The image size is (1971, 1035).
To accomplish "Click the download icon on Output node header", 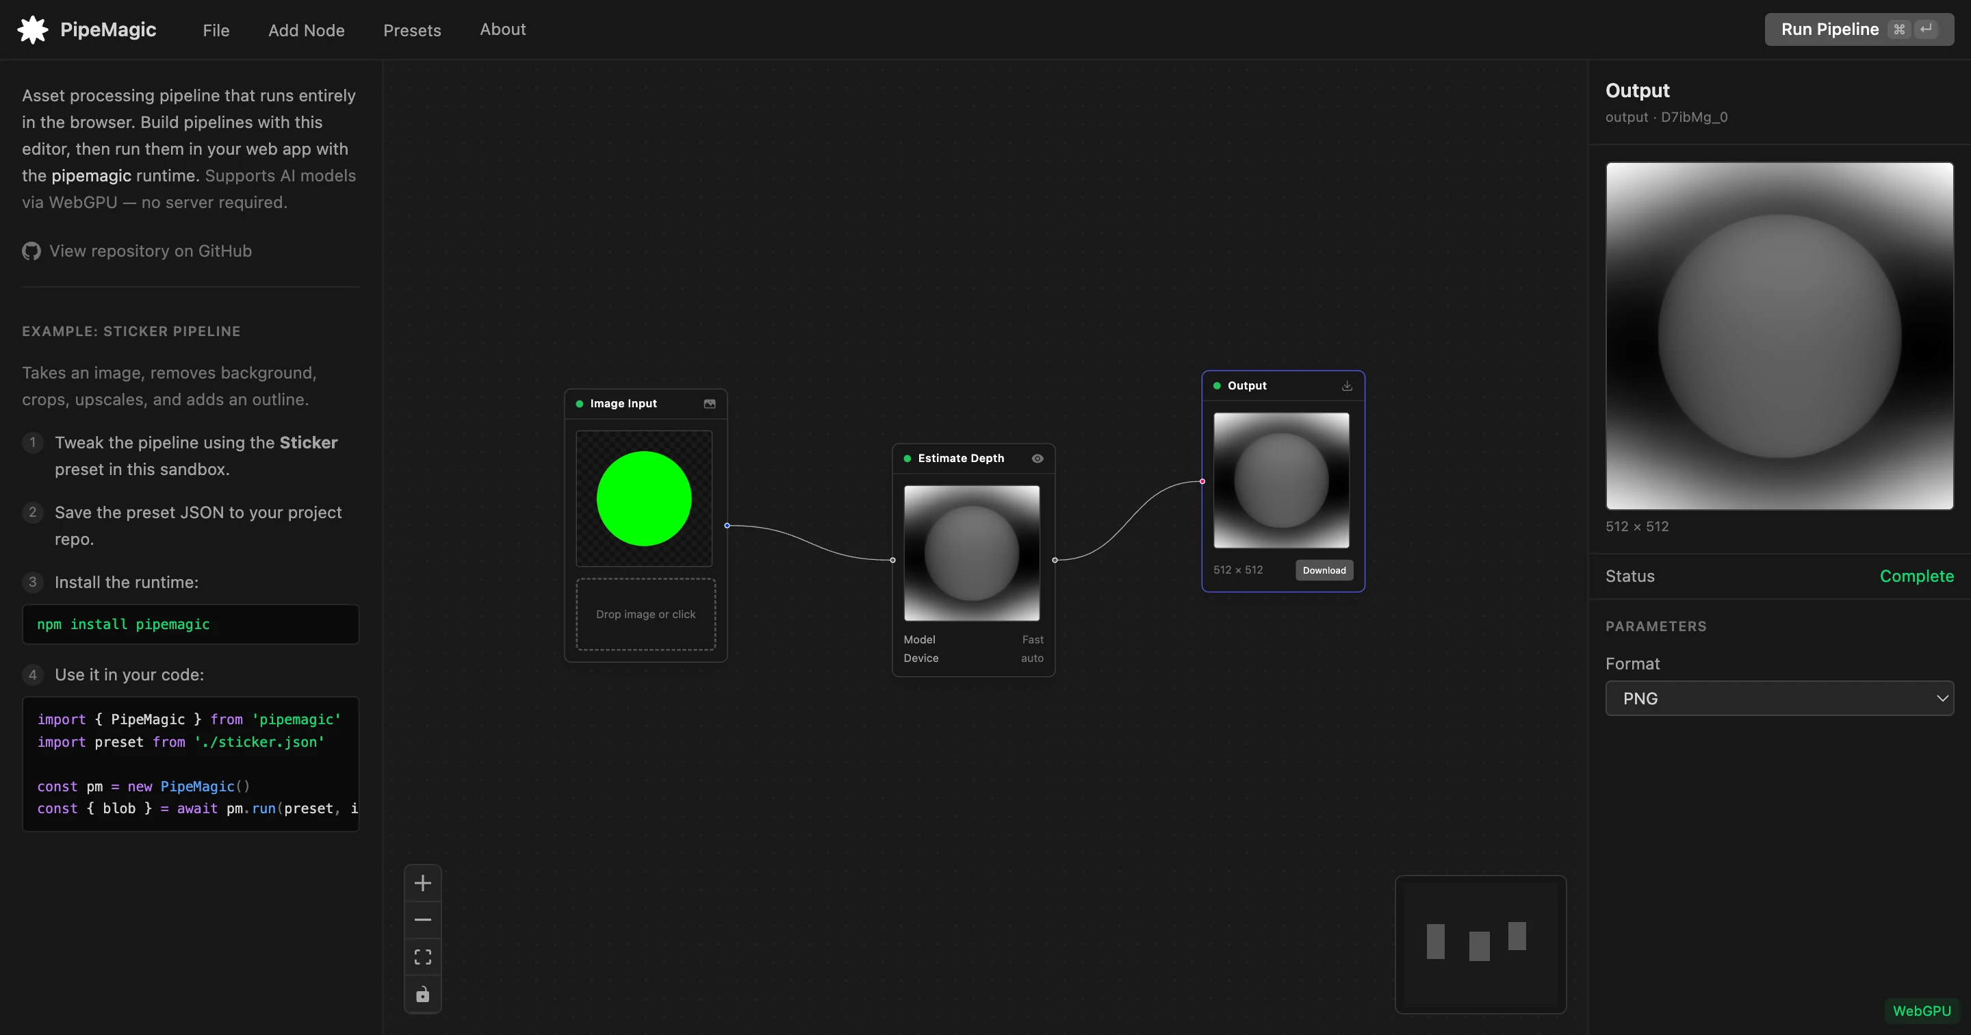I will 1347,386.
